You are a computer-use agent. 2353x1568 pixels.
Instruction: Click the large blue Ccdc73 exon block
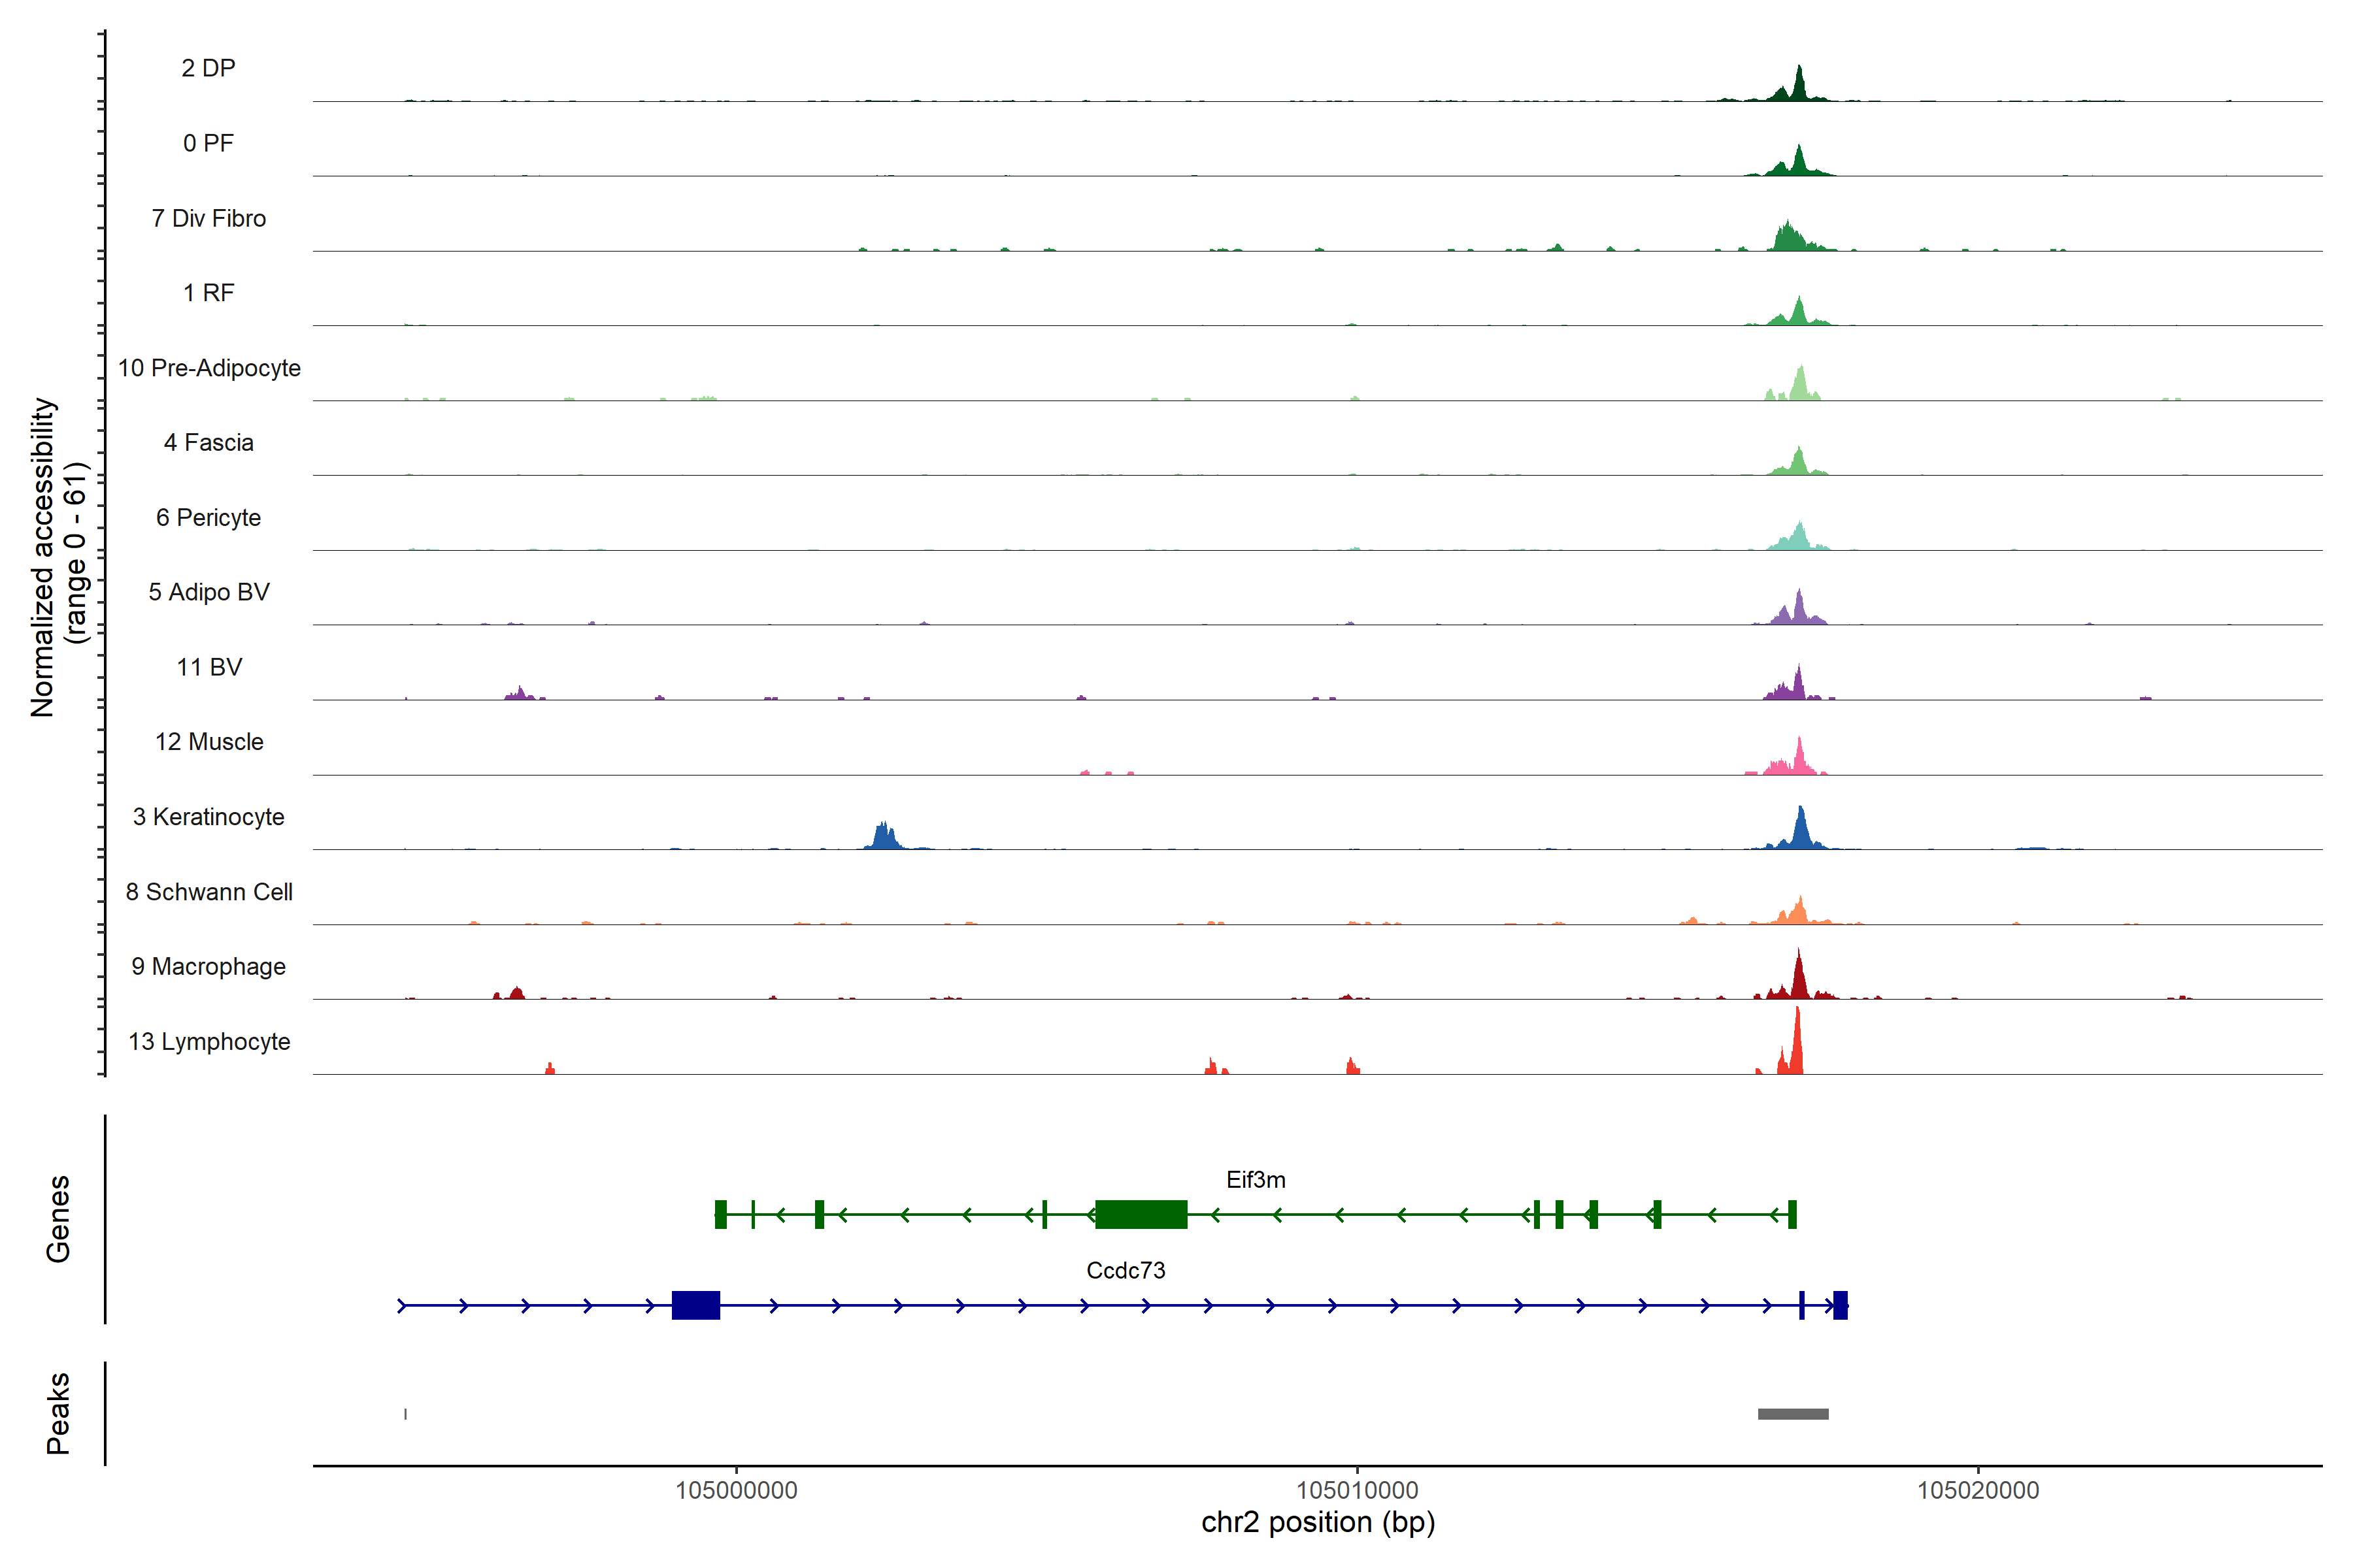click(695, 1305)
